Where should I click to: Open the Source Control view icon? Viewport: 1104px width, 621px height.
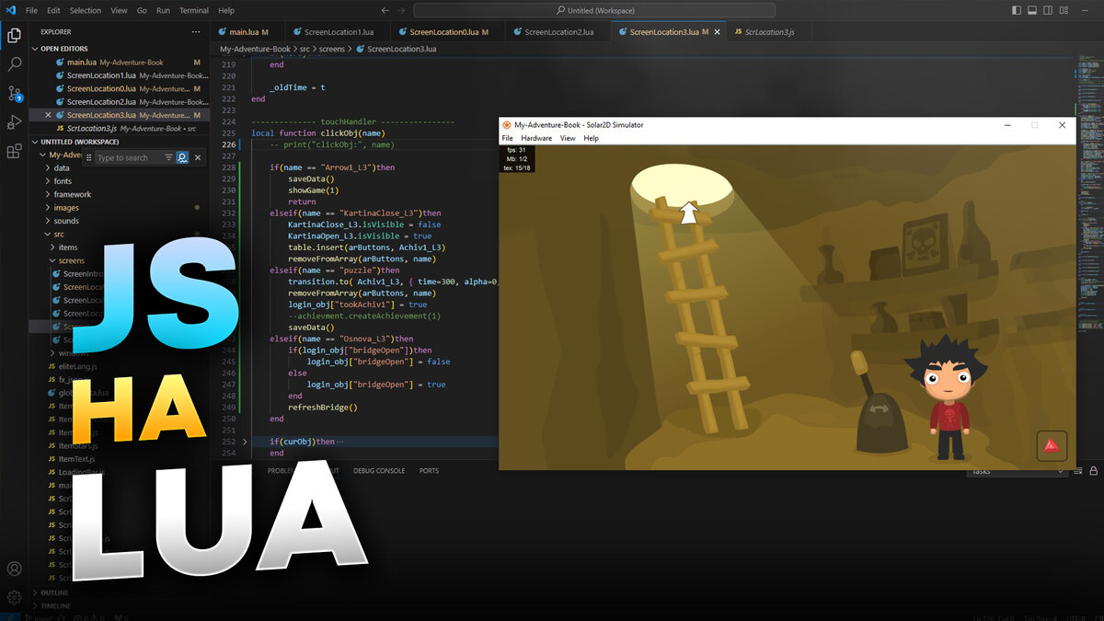pyautogui.click(x=15, y=93)
